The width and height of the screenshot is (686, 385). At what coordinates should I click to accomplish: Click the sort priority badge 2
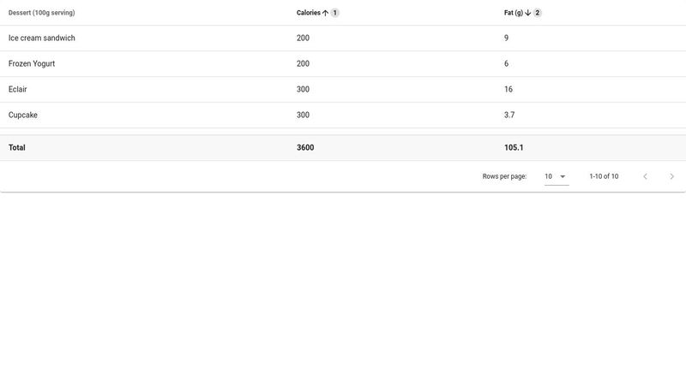538,13
